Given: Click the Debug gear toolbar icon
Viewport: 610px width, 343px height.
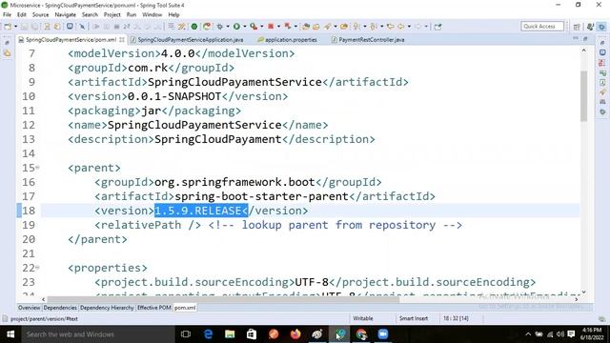Looking at the screenshot, I should (220, 27).
